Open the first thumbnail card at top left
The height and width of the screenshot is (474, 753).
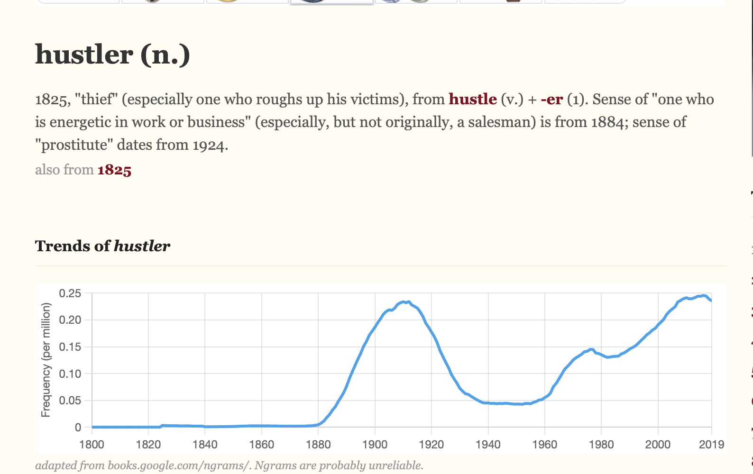78,1
